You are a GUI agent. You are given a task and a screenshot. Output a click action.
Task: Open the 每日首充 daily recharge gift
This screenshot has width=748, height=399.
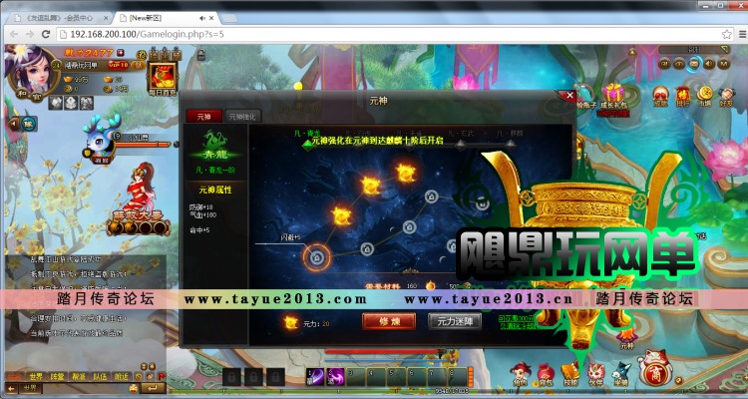[x=163, y=77]
